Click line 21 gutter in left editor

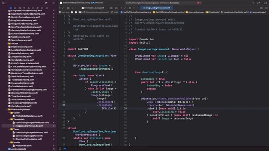(x=63, y=105)
